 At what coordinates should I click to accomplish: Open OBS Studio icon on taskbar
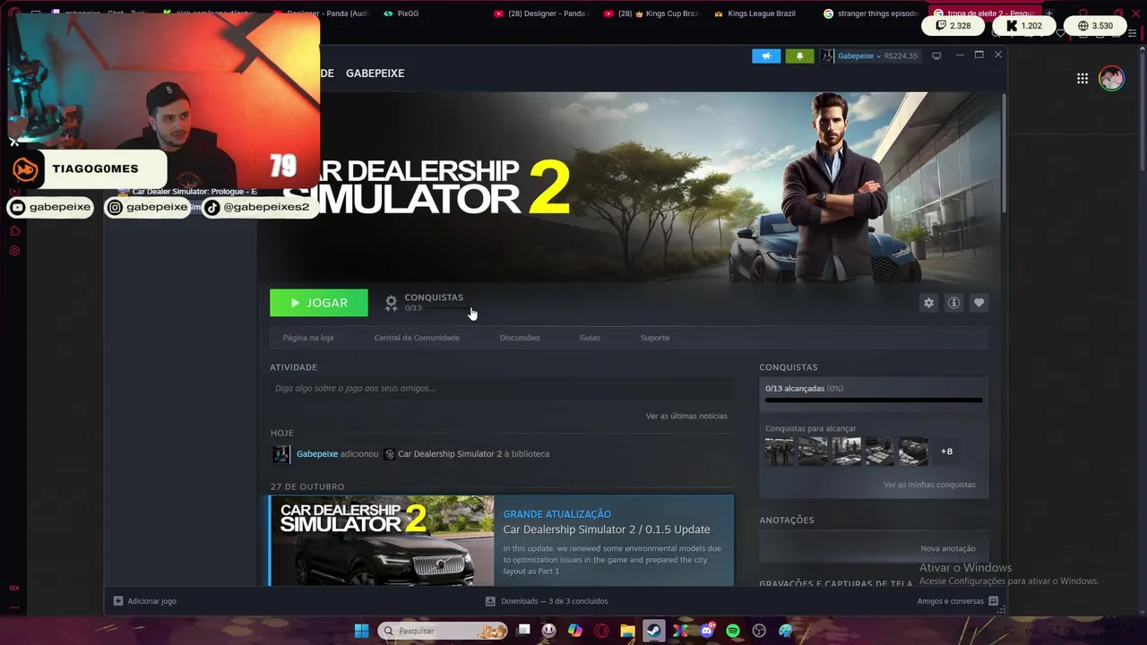click(x=760, y=631)
